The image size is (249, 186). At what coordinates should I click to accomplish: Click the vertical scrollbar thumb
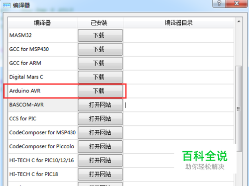pos(239,109)
